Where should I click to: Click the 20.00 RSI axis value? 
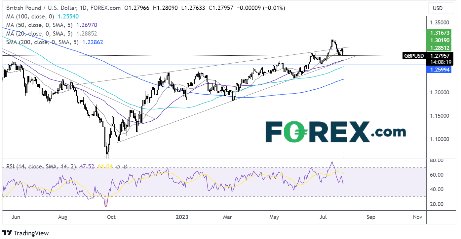coord(437,204)
